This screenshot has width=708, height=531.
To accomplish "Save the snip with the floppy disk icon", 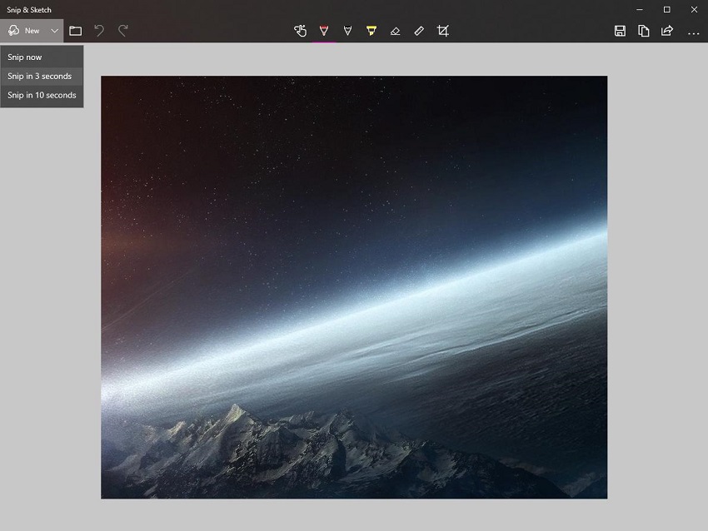I will point(620,31).
